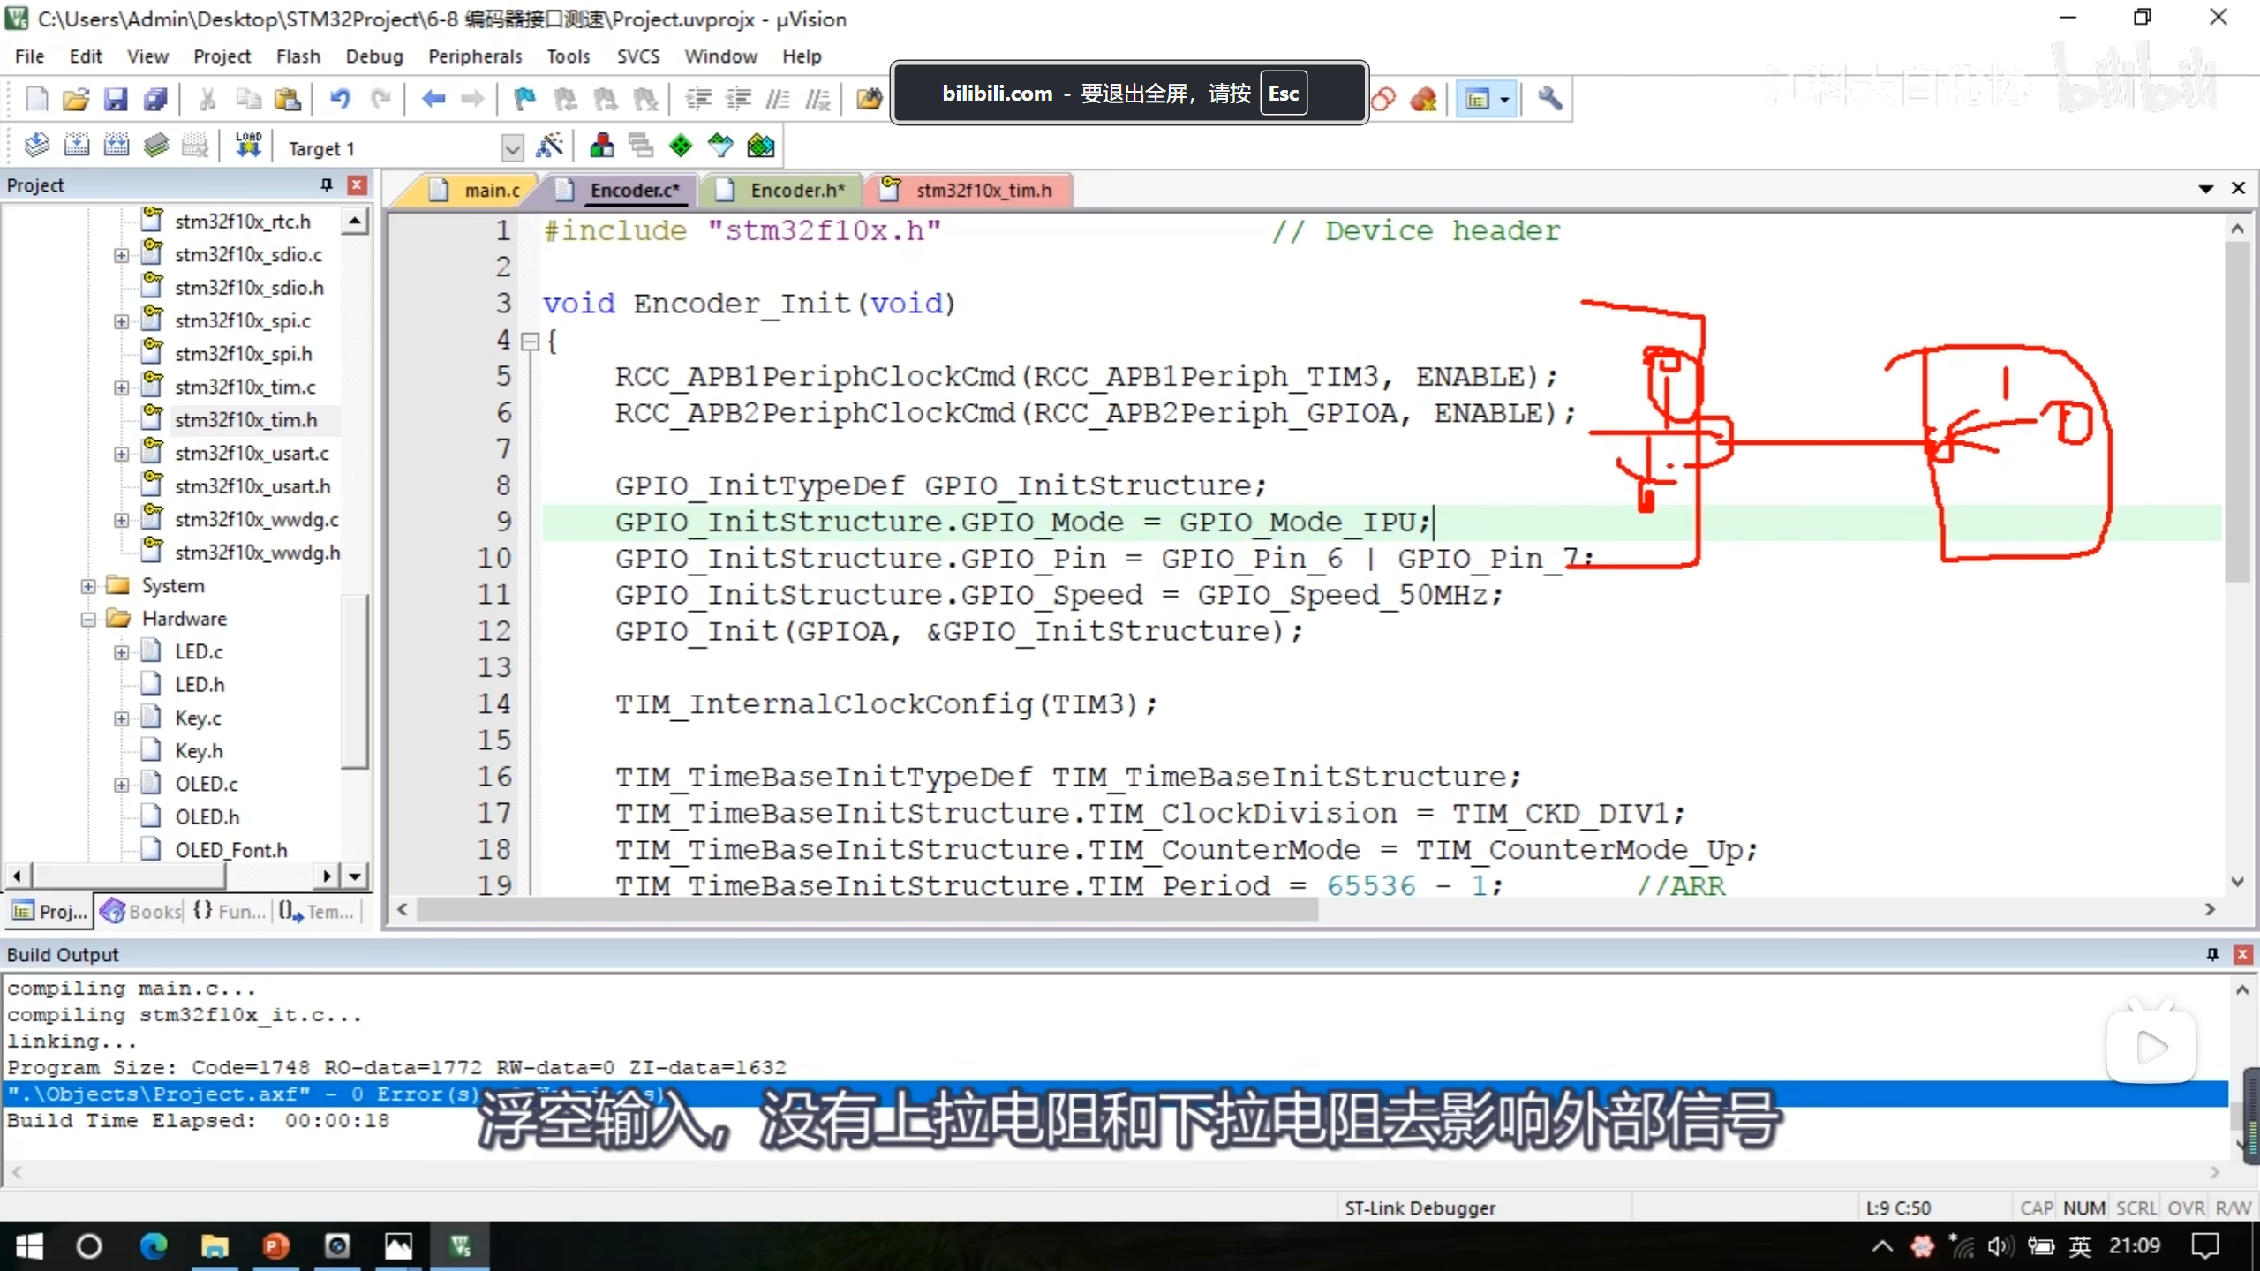Open the Configuration wrench icon
This screenshot has height=1271, width=2260.
[x=1549, y=99]
